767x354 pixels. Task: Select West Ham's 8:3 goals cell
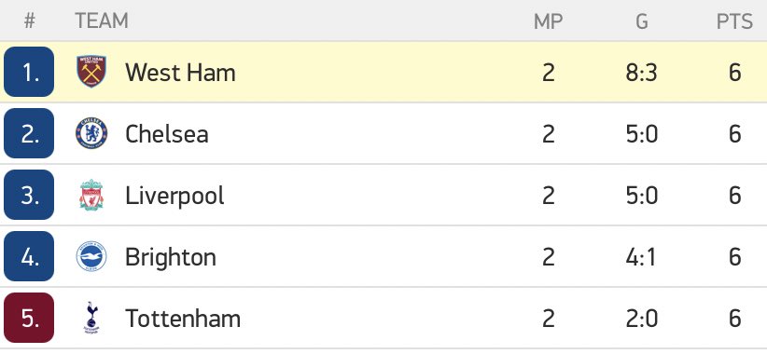[642, 73]
